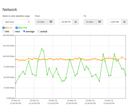
Task: Click the 12:00 PM From time field
Action: (x=66, y=22)
